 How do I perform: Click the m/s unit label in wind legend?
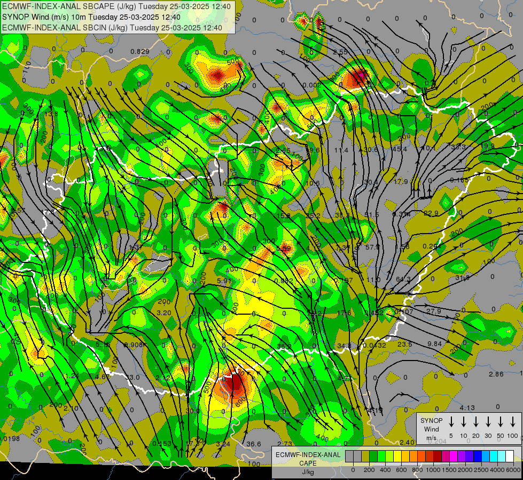tap(431, 438)
